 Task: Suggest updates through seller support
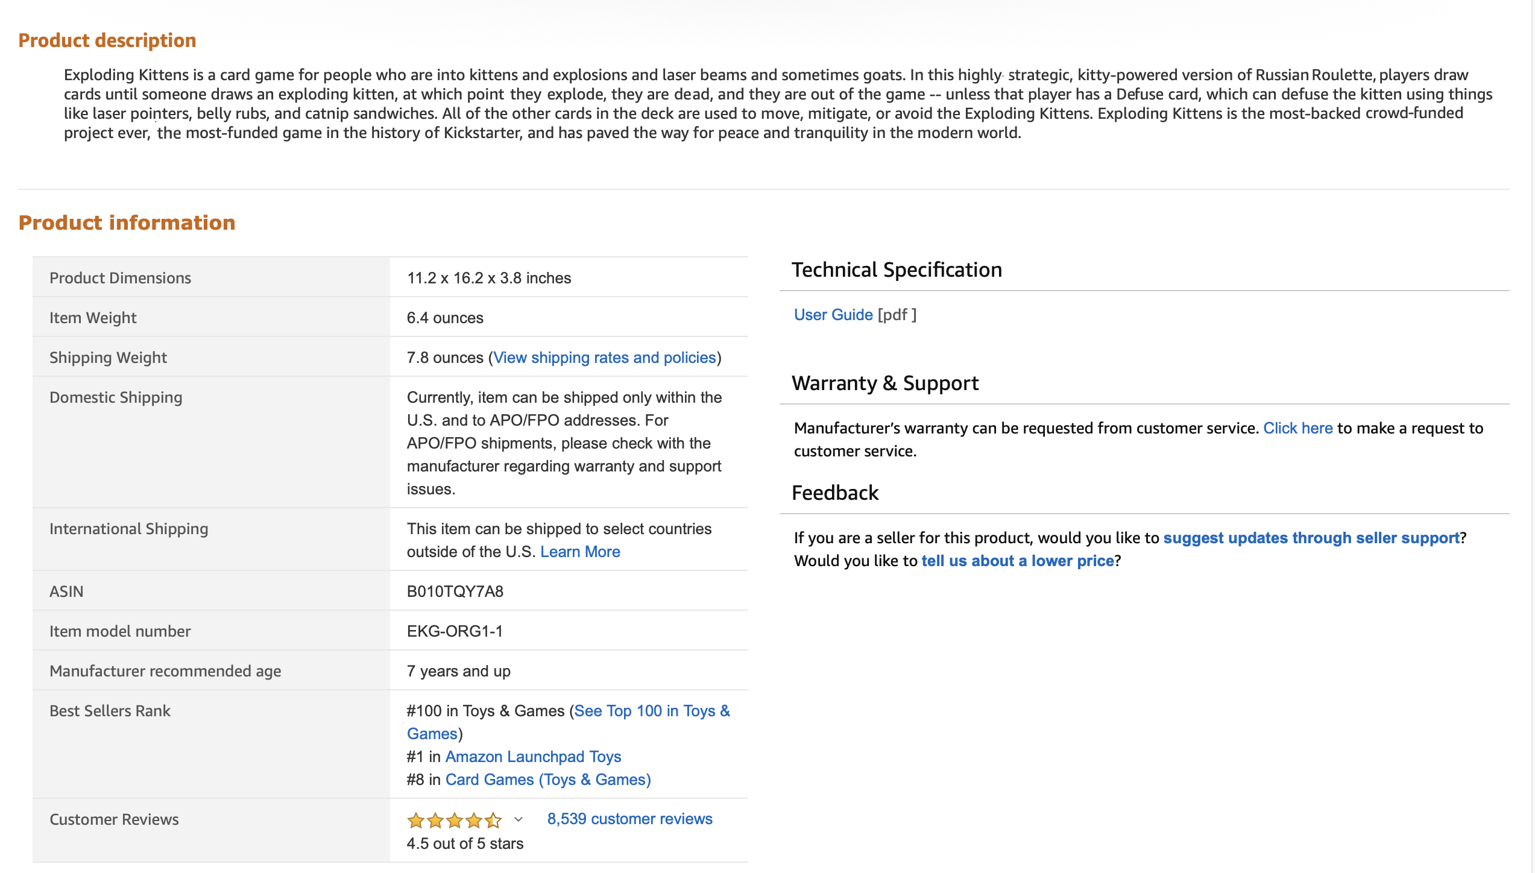(x=1311, y=538)
